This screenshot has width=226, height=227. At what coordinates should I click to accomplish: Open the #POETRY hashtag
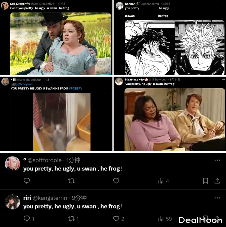click(75, 89)
